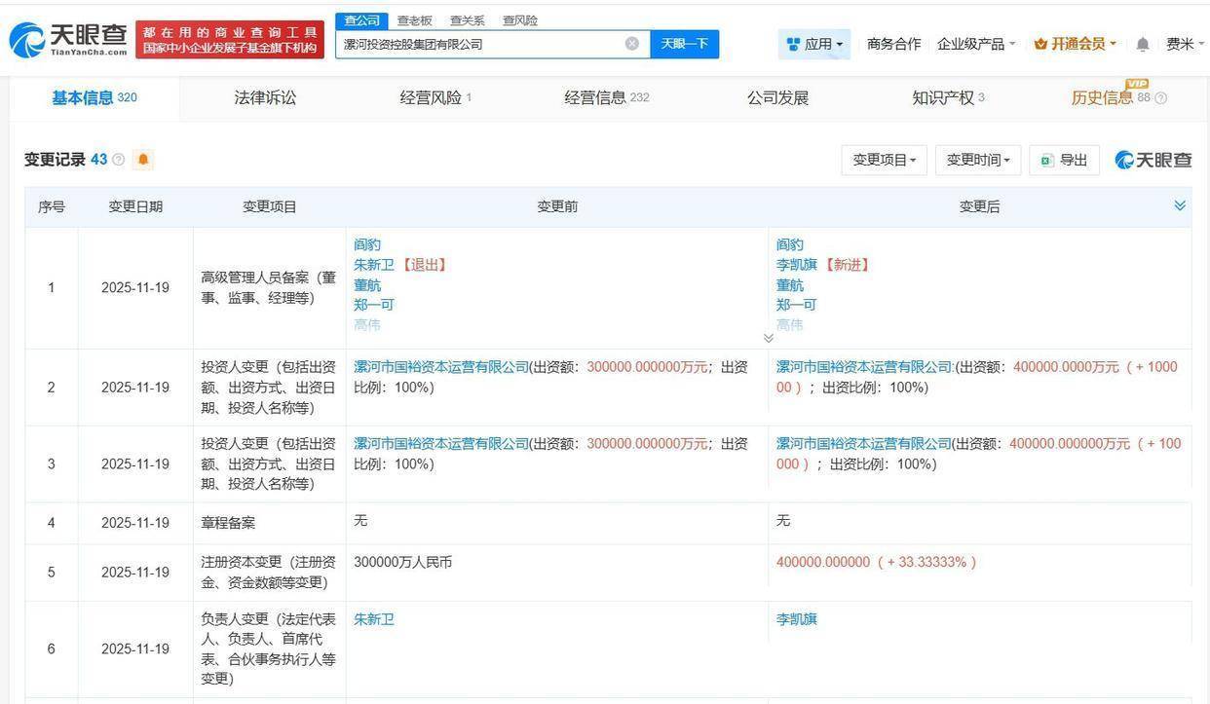Select the 查老板 search mode tab
The image size is (1210, 704).
pos(414,20)
